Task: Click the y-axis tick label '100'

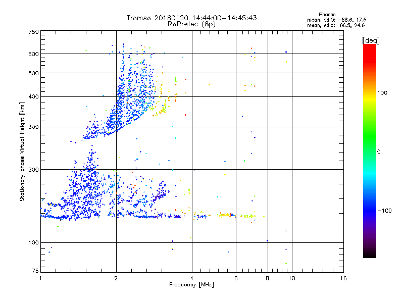Action: (33, 243)
